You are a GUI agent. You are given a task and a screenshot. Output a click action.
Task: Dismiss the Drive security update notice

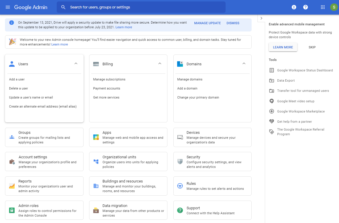(233, 23)
